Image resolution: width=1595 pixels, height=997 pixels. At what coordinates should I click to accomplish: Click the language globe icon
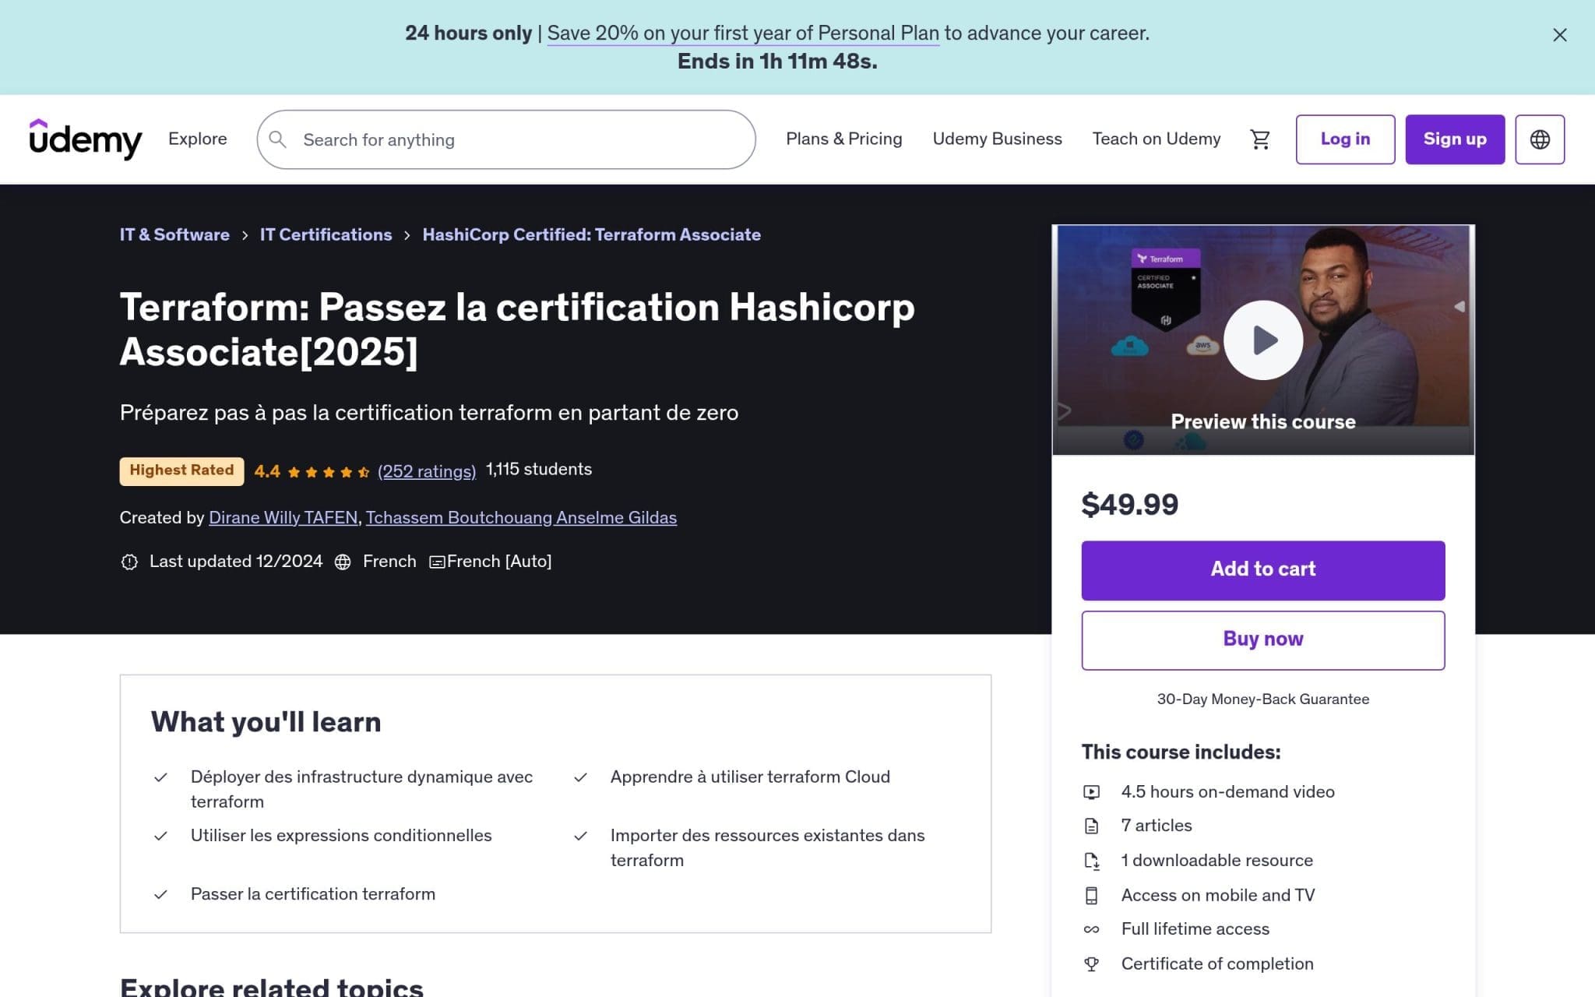point(1540,139)
